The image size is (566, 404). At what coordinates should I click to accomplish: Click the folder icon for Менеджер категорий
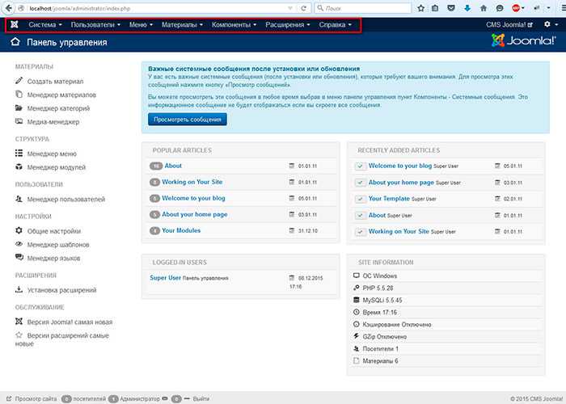pyautogui.click(x=19, y=107)
